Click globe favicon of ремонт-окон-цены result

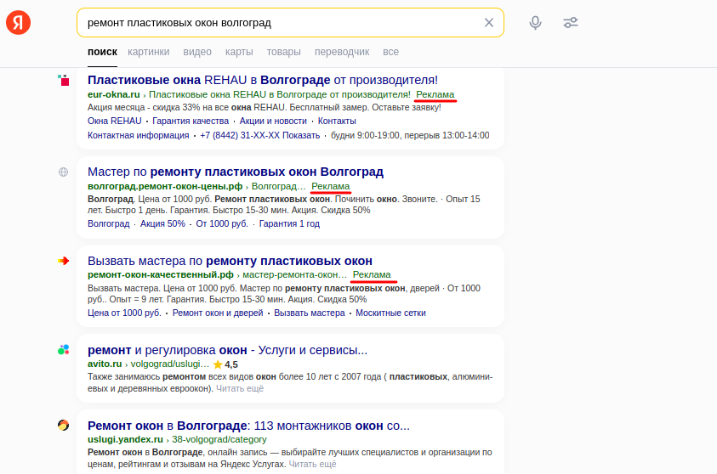(x=64, y=172)
